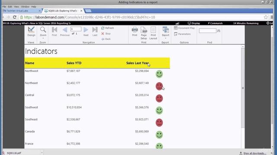Image resolution: width=277 pixels, height=155 pixels.
Task: Click the red indicator for Central
Action: click(159, 98)
